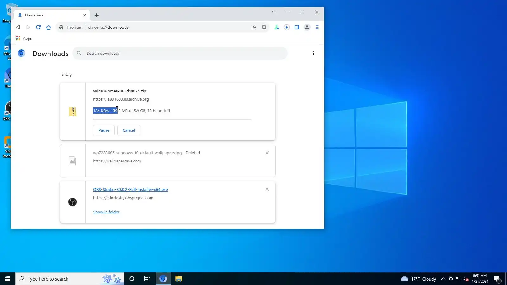The width and height of the screenshot is (507, 285).
Task: Open Cortana from the taskbar circle
Action: [x=132, y=279]
